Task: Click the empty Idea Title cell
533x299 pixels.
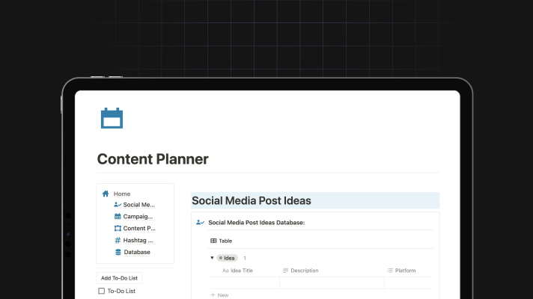Action: coord(244,283)
